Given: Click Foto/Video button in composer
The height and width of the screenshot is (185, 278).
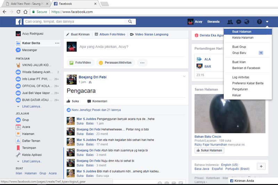Looking at the screenshot, I should (81, 63).
